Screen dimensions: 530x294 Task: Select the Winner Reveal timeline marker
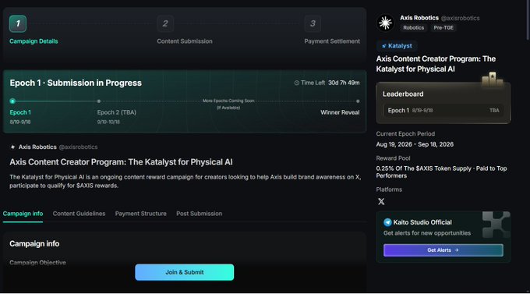click(358, 101)
